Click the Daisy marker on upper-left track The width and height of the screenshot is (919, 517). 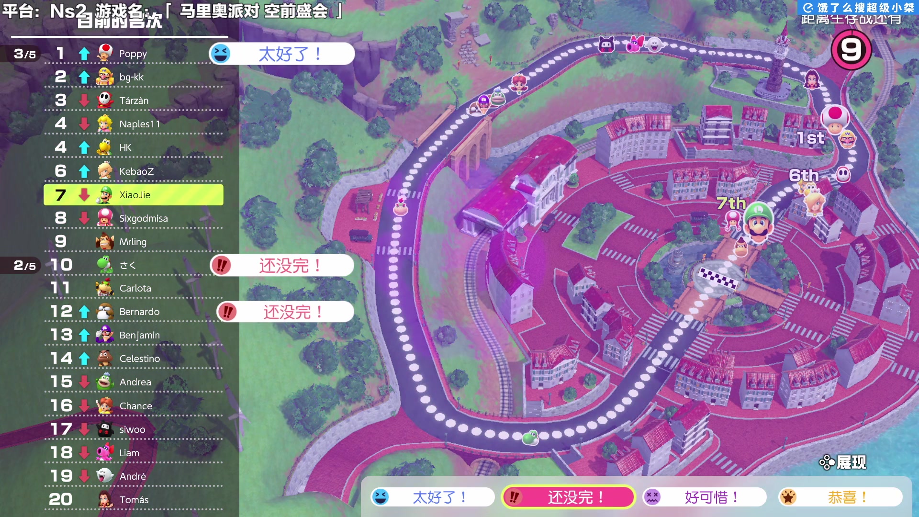(x=519, y=84)
